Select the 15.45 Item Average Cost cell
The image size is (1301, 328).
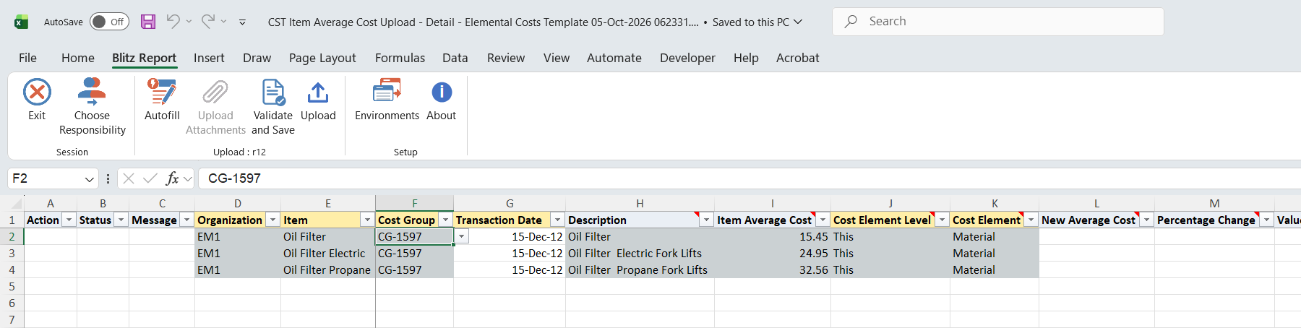(x=773, y=237)
